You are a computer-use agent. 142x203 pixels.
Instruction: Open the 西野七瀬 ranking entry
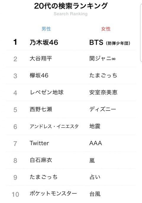41,109
